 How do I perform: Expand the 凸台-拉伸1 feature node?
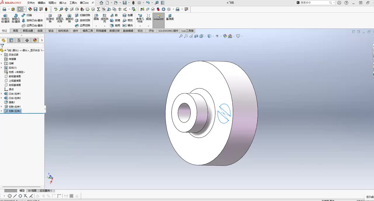(x=1, y=94)
